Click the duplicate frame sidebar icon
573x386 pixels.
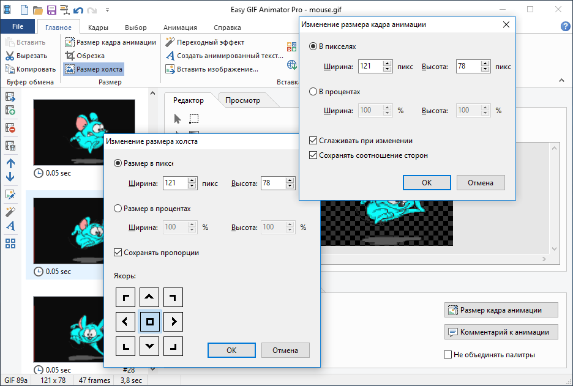(x=10, y=146)
